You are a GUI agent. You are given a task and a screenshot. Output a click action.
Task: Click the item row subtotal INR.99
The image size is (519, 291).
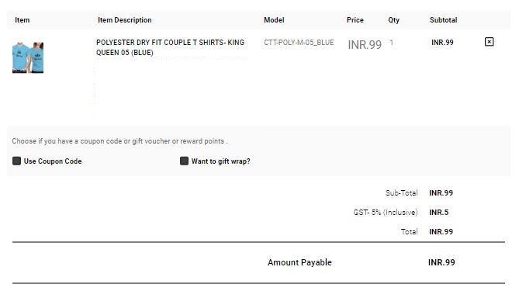point(442,43)
